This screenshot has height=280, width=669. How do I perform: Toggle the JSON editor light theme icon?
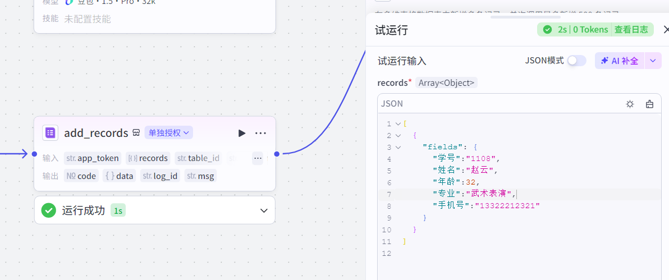click(630, 104)
